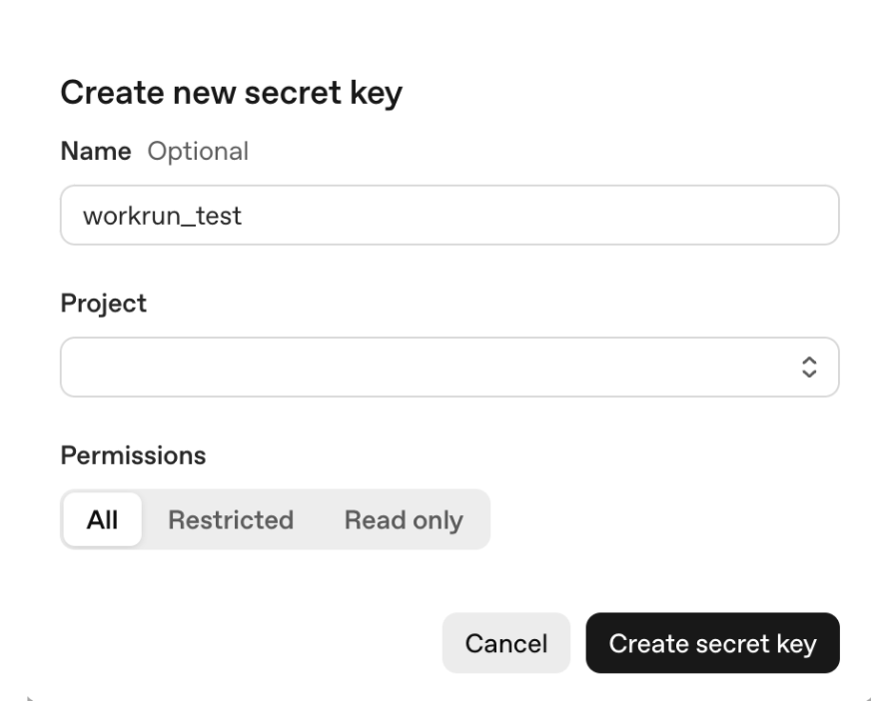Viewport: 871px width, 701px height.
Task: Click the upward arrow of the Project chevron
Action: [810, 360]
